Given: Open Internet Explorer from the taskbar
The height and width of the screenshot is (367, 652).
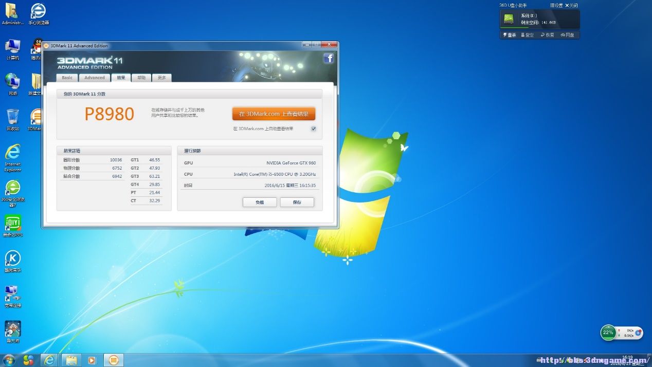Looking at the screenshot, I should [x=49, y=360].
